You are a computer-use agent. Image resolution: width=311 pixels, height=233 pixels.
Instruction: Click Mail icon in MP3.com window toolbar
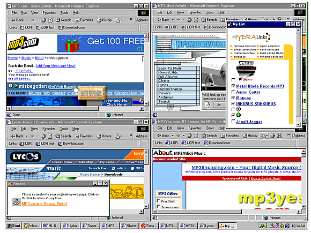(117, 20)
